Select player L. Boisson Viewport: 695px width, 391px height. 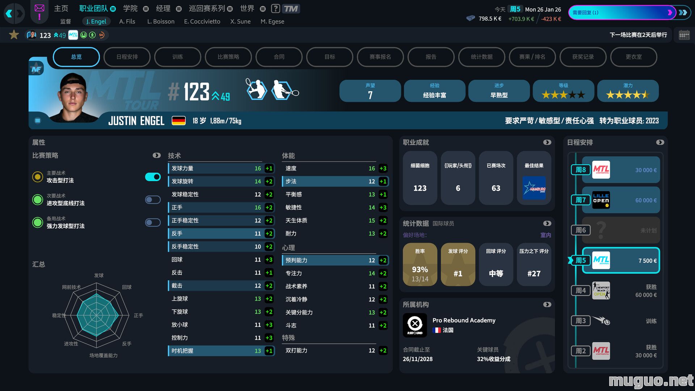click(x=161, y=21)
